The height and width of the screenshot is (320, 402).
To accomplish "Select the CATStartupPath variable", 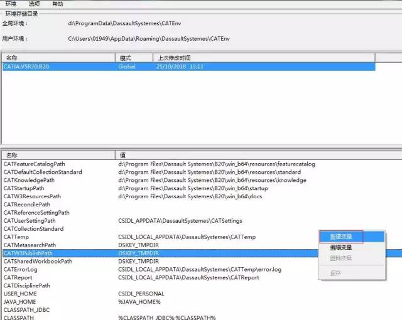I will point(24,188).
